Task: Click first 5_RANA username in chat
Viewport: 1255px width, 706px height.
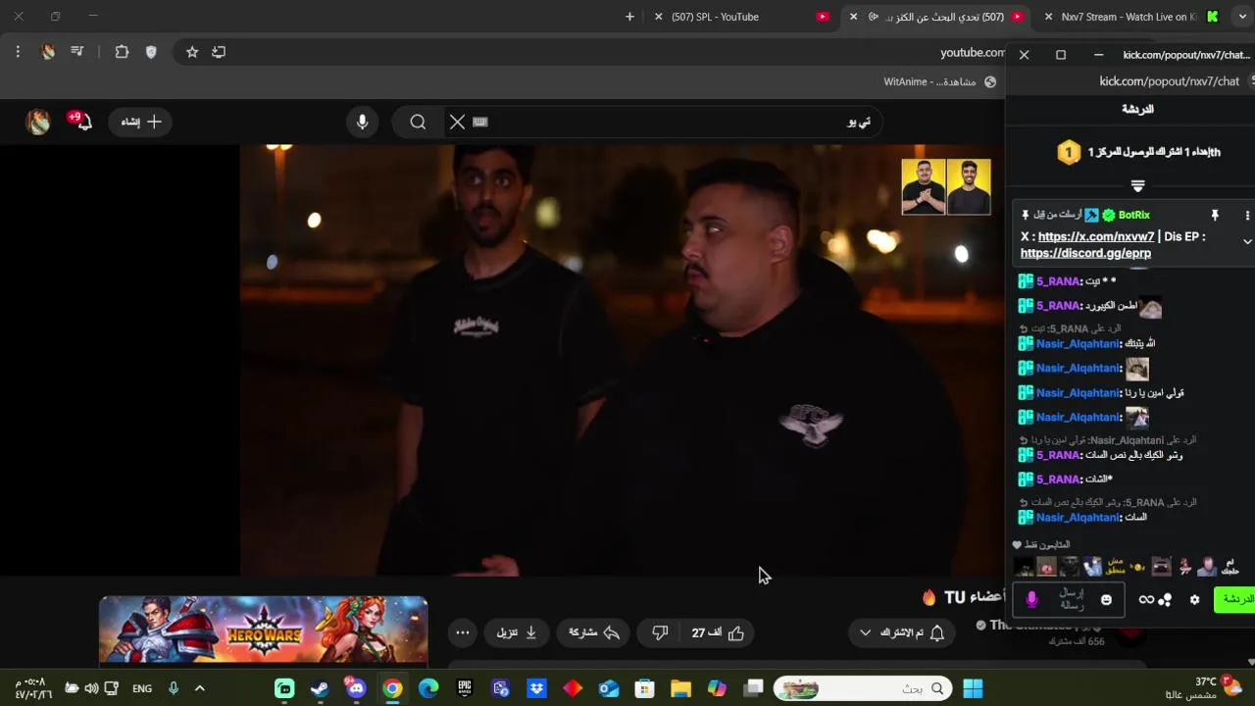Action: (1058, 281)
